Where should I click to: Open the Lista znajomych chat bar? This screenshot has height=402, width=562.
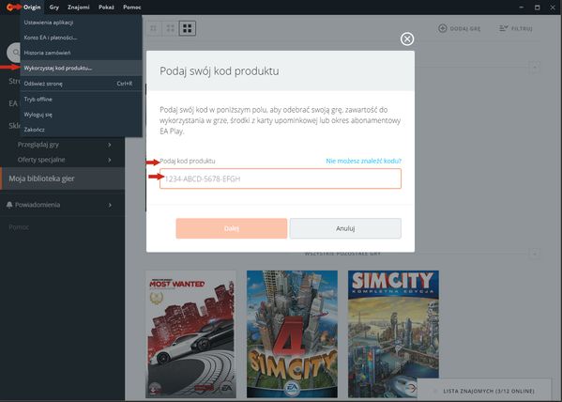(484, 391)
